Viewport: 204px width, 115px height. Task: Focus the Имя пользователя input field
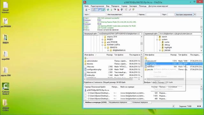click(130, 14)
